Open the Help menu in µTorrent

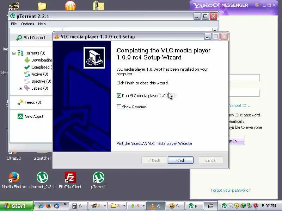click(42, 24)
